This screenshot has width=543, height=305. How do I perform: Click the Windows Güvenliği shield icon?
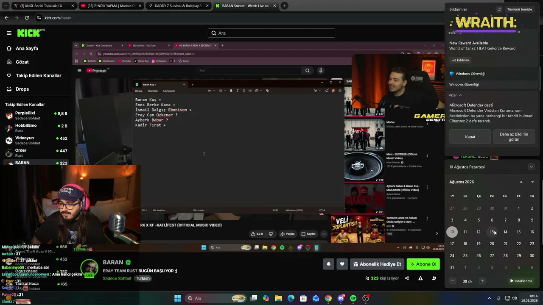[x=452, y=74]
